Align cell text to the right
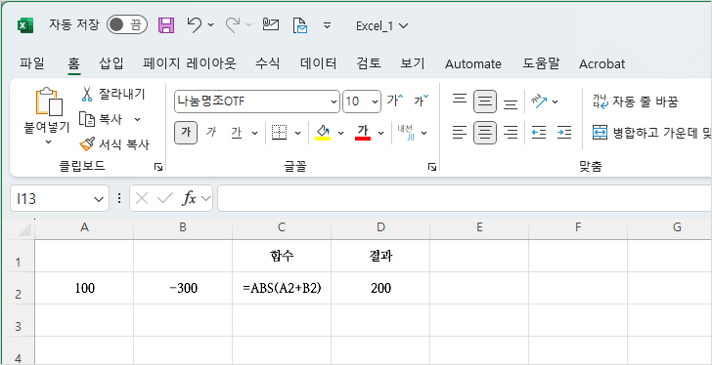The height and width of the screenshot is (365, 712). tap(511, 133)
